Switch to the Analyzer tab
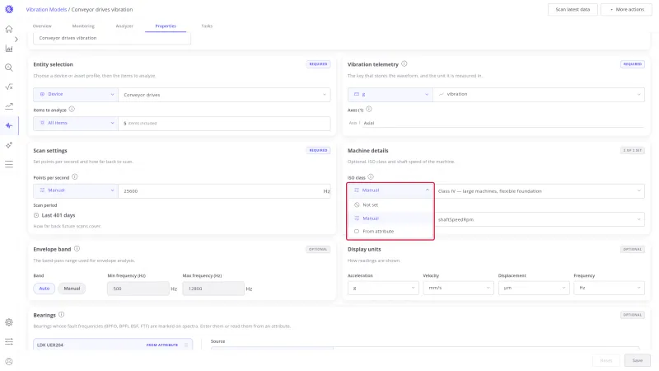Image resolution: width=659 pixels, height=371 pixels. (124, 26)
